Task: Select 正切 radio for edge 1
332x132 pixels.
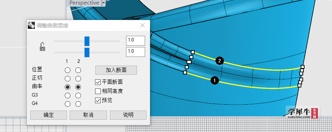Action: click(68, 79)
